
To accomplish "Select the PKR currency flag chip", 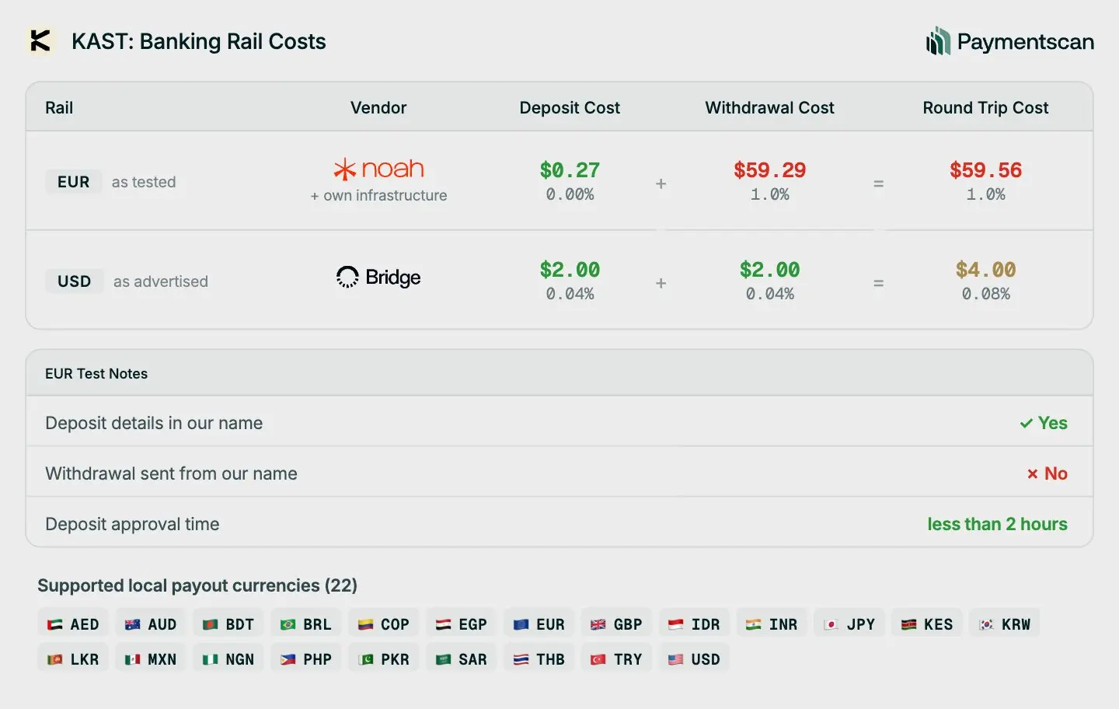I will tap(384, 659).
